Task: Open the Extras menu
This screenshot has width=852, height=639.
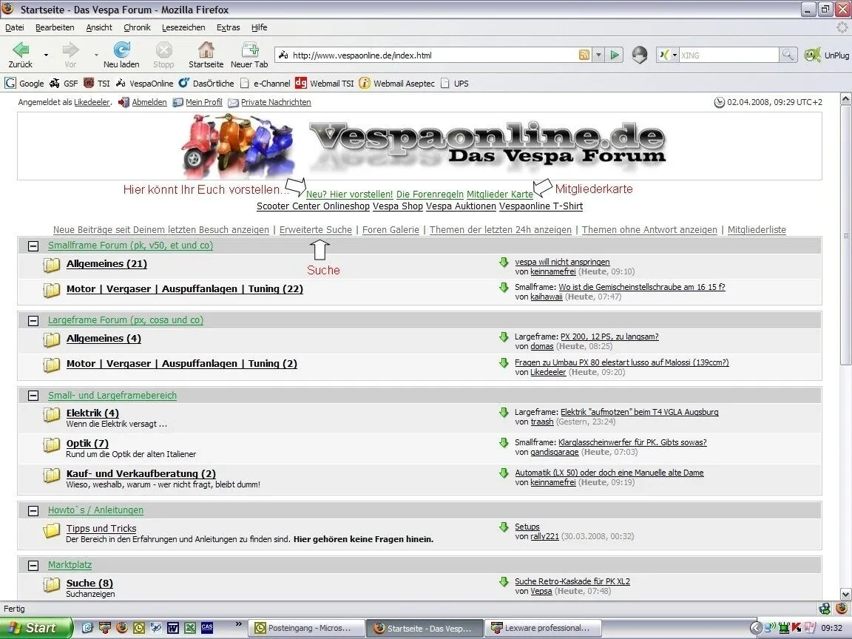Action: pos(228,27)
